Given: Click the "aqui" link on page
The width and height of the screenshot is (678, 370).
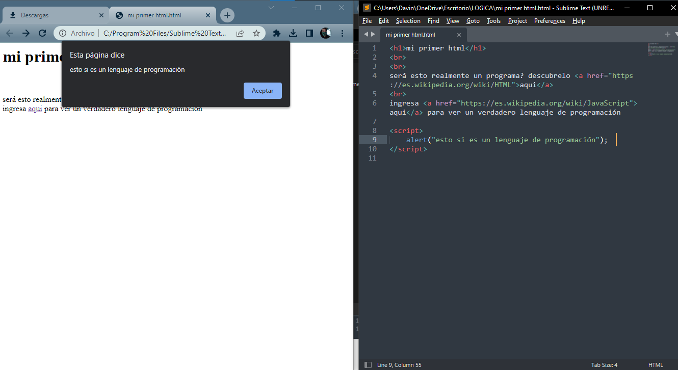Looking at the screenshot, I should click(x=35, y=109).
